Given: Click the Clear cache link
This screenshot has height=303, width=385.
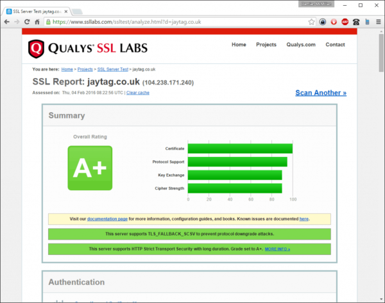Looking at the screenshot, I should coord(138,93).
